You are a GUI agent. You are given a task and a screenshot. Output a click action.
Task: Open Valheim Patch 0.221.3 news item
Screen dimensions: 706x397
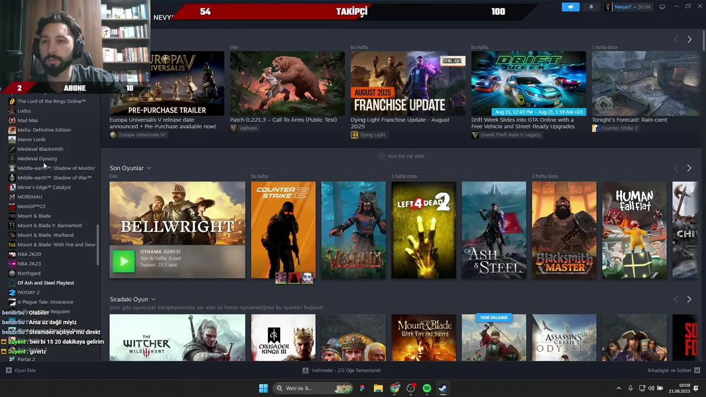tap(287, 83)
